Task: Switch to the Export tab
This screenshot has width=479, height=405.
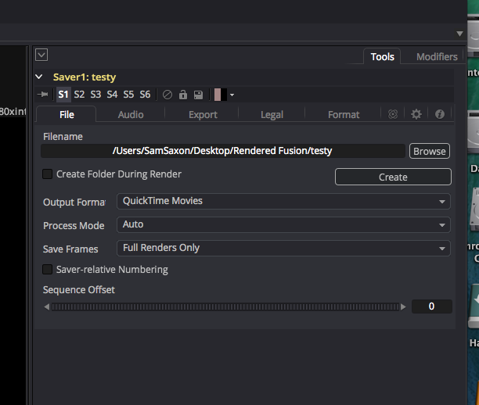Action: (x=203, y=114)
